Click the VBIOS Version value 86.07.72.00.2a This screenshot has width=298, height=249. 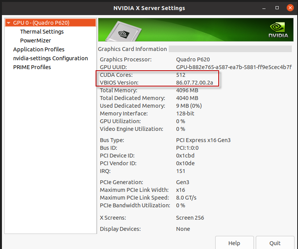coord(194,83)
